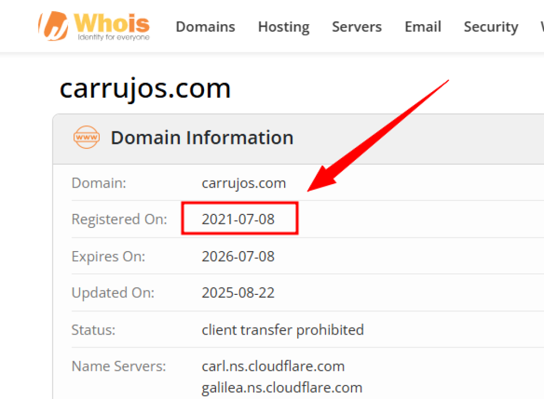Click the Domain label

click(99, 183)
